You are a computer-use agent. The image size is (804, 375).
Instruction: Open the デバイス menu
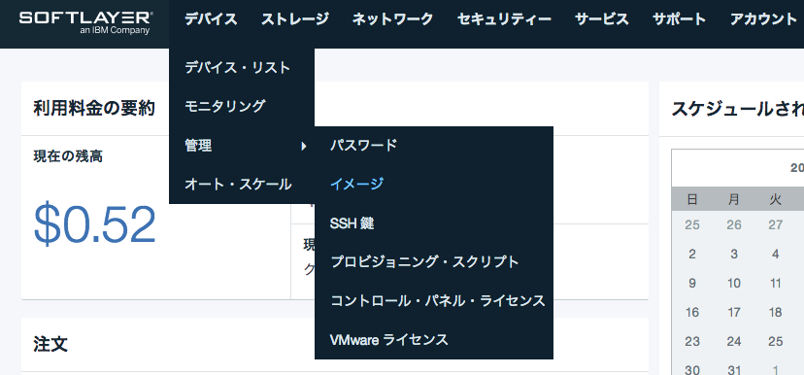(x=211, y=19)
